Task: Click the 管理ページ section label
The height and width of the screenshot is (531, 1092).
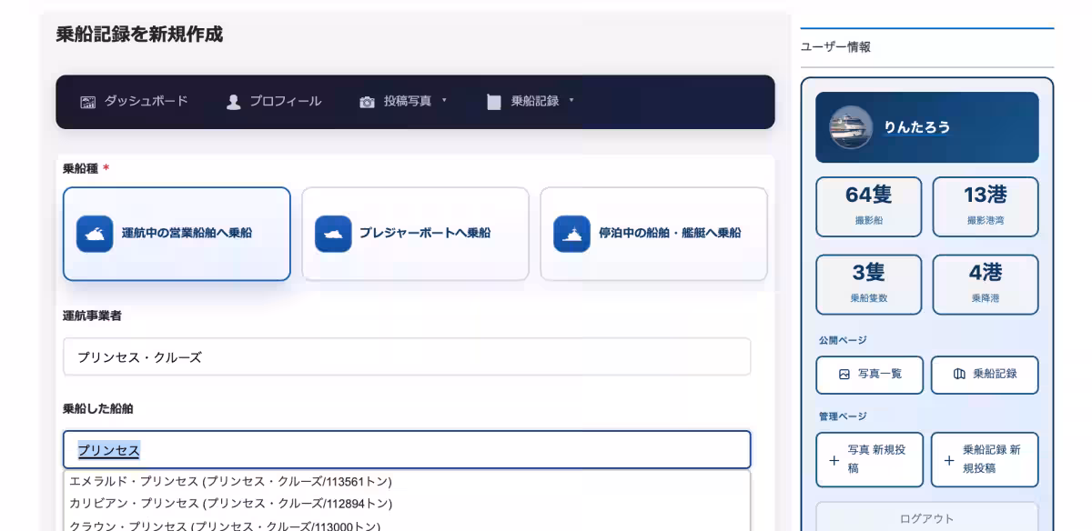Action: pos(843,416)
